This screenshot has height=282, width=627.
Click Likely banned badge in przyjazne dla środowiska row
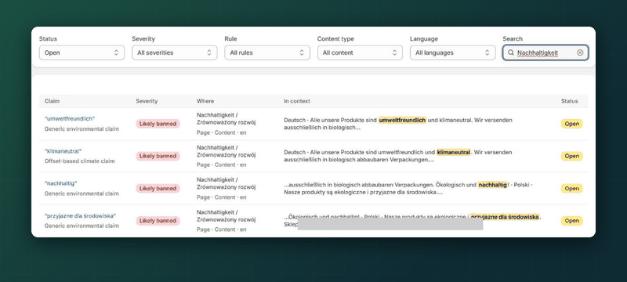click(x=158, y=220)
